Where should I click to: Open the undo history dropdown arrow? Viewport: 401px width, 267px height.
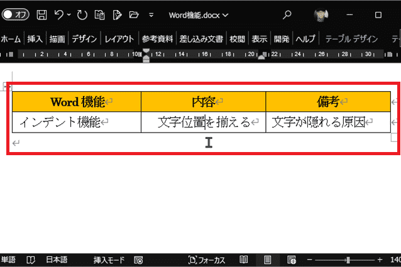click(x=69, y=15)
